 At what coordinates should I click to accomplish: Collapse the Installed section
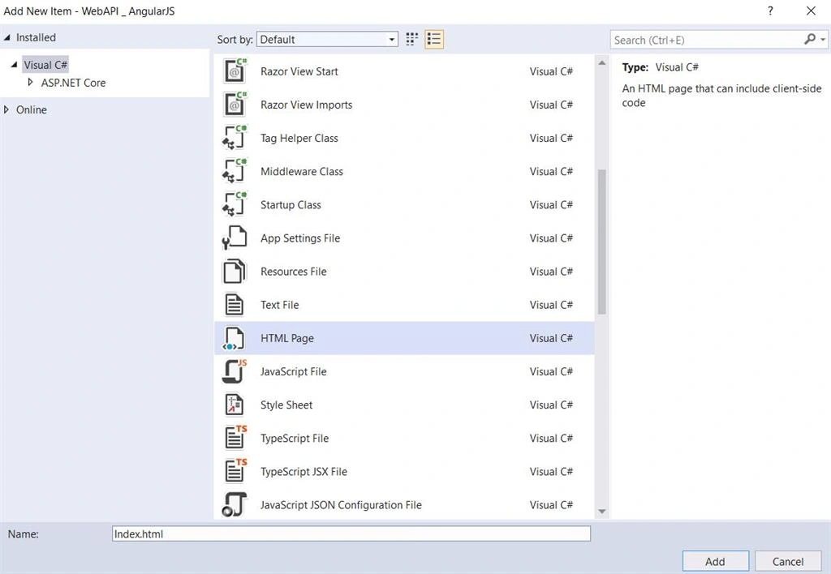coord(6,37)
